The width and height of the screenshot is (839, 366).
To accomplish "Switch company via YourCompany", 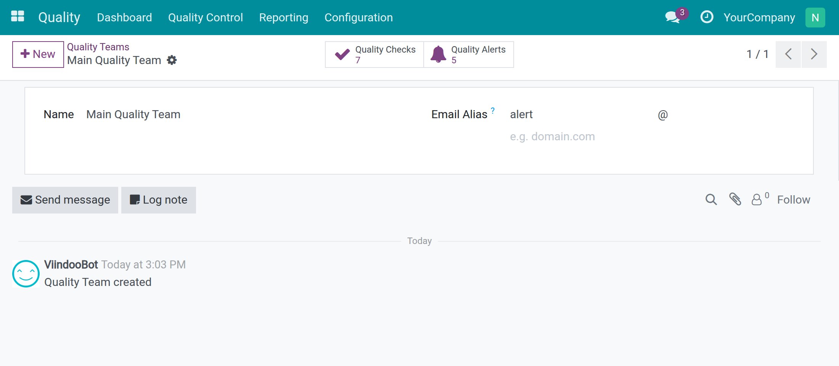I will (x=759, y=18).
